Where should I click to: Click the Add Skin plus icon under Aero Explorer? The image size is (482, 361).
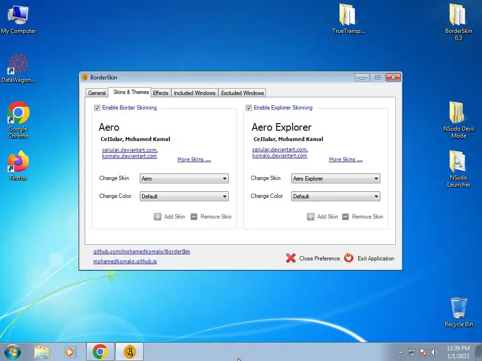(311, 217)
